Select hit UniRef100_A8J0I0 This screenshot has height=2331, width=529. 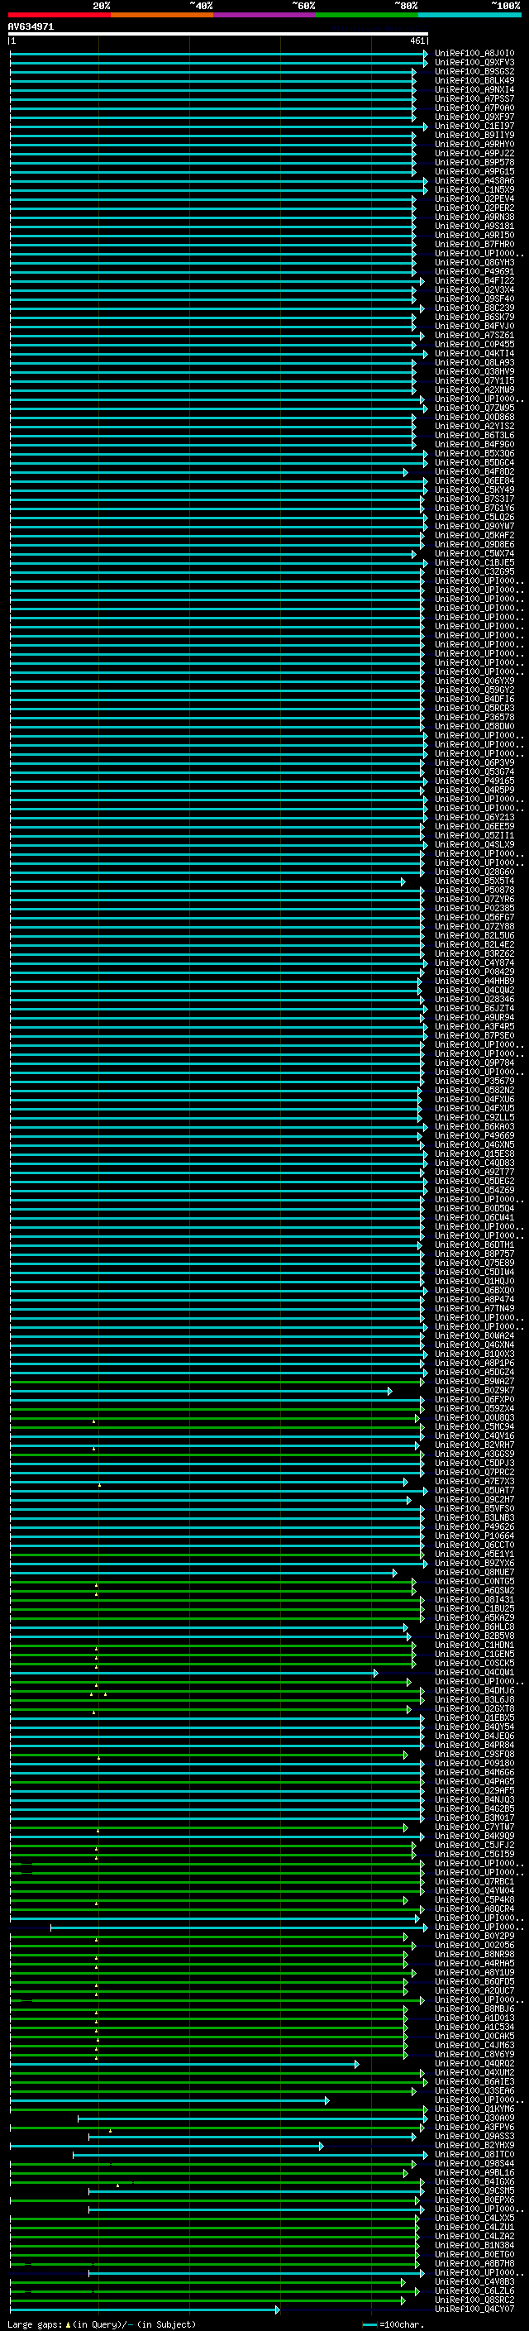pos(474,54)
